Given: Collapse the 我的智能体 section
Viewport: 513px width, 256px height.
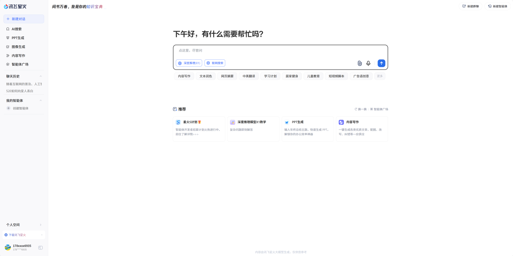Looking at the screenshot, I should (41, 101).
